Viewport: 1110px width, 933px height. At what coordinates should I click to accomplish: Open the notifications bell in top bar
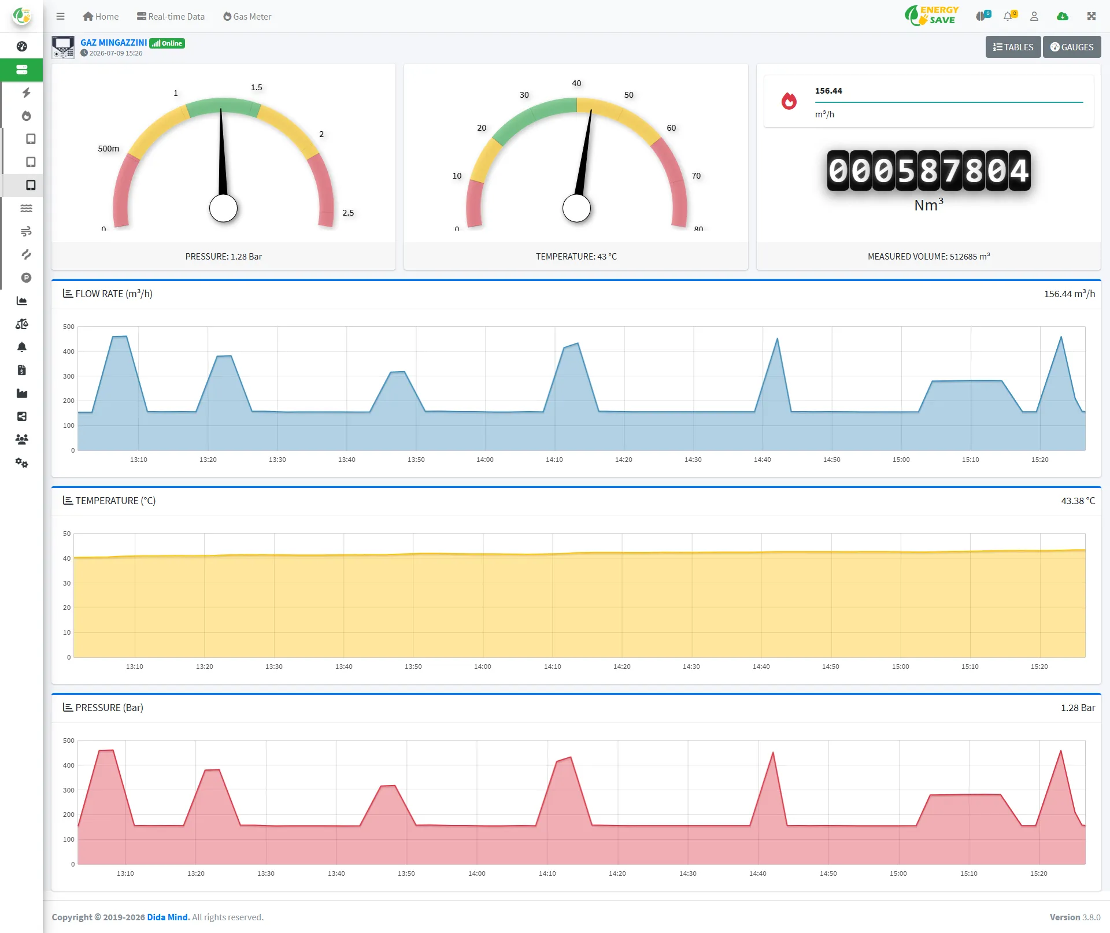click(1009, 16)
